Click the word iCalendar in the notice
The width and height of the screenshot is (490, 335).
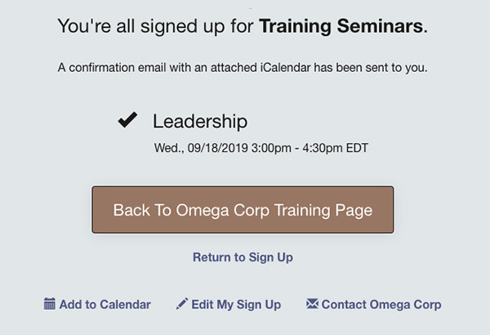(285, 68)
